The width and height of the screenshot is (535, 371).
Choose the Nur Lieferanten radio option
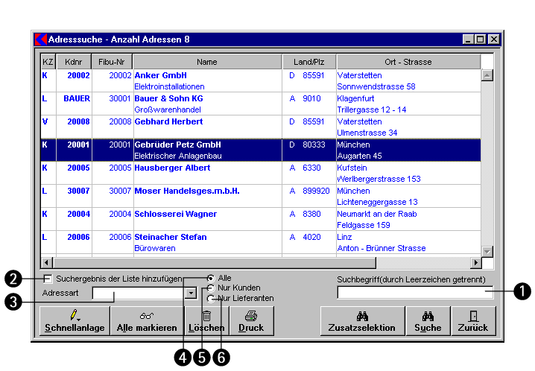212,298
